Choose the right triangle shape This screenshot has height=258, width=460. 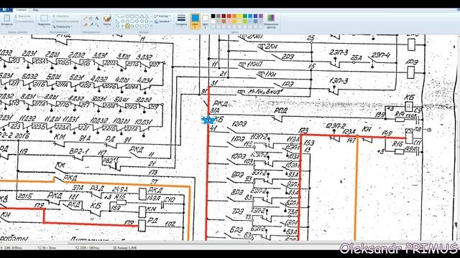(118, 21)
